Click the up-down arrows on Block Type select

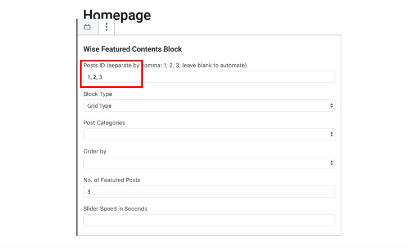(332, 105)
